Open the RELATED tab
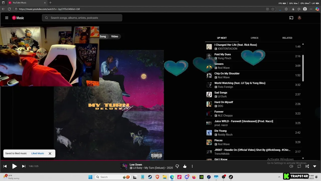This screenshot has height=181, width=321. pyautogui.click(x=287, y=38)
